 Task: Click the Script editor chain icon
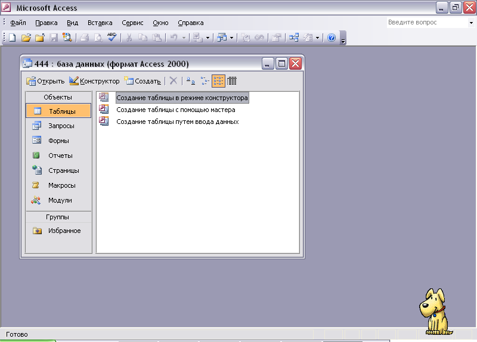pyautogui.click(x=259, y=38)
